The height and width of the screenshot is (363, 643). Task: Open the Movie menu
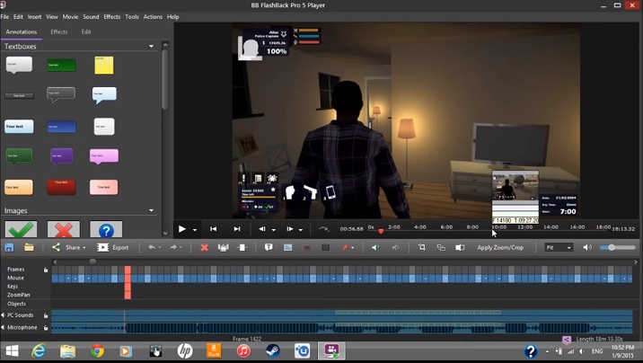click(71, 17)
